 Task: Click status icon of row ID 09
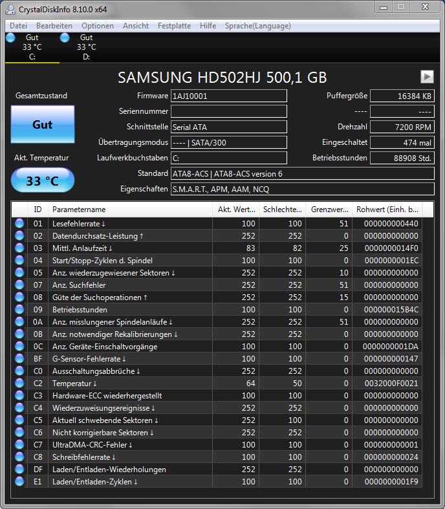pos(19,309)
